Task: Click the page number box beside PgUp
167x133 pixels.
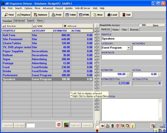Action: pos(31,125)
